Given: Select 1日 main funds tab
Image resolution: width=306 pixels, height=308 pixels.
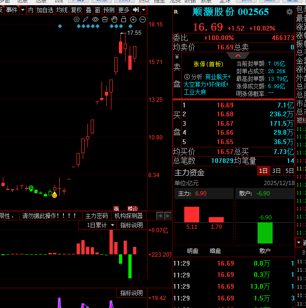Looking at the screenshot, I should click(x=263, y=170).
